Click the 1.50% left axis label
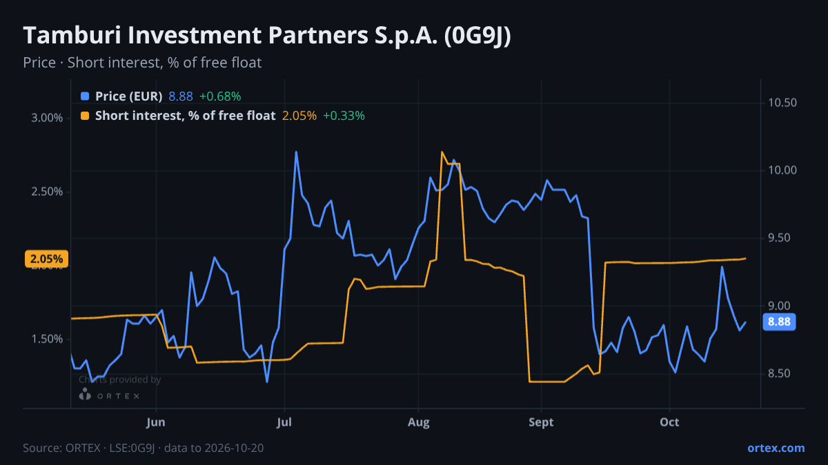This screenshot has height=465, width=828. (47, 339)
